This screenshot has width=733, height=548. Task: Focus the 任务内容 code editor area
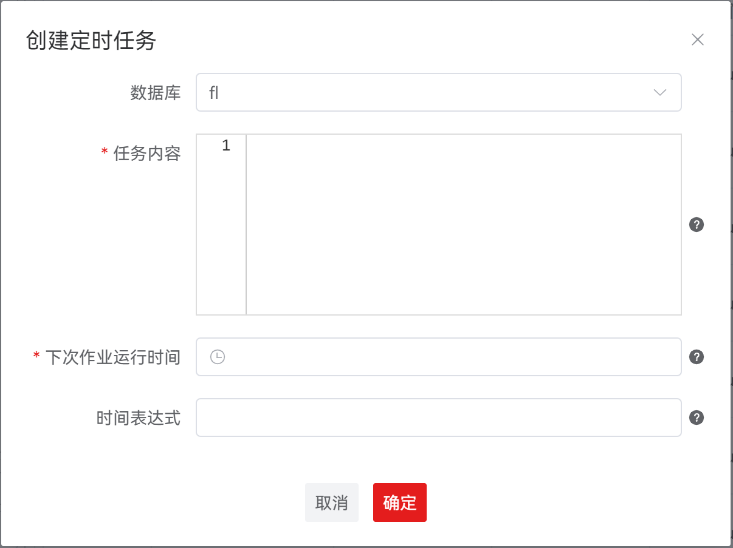click(463, 224)
